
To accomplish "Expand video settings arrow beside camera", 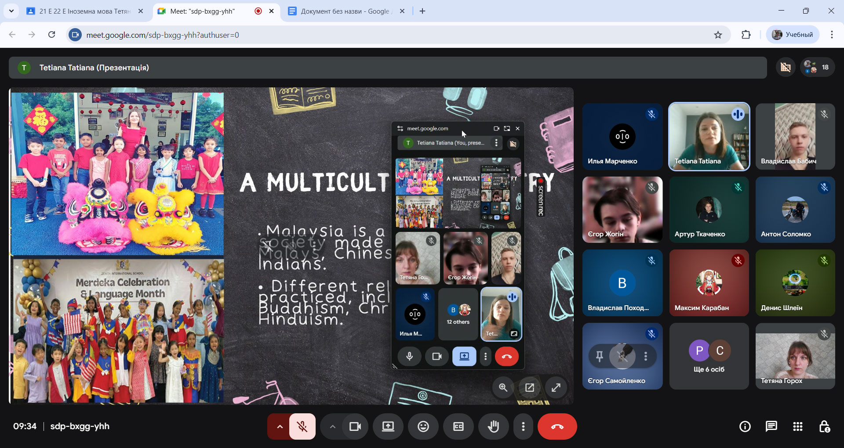I will 332,426.
